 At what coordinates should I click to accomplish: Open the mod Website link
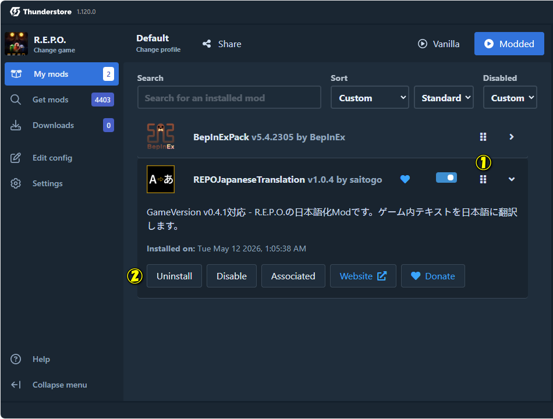point(363,276)
